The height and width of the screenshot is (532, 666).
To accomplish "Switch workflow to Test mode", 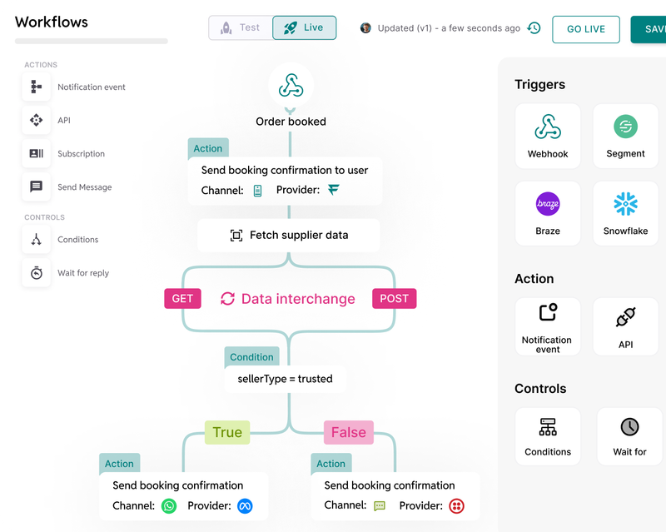I will coord(241,27).
